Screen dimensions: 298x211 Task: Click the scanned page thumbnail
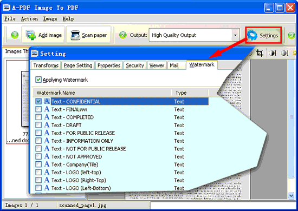tap(24, 98)
